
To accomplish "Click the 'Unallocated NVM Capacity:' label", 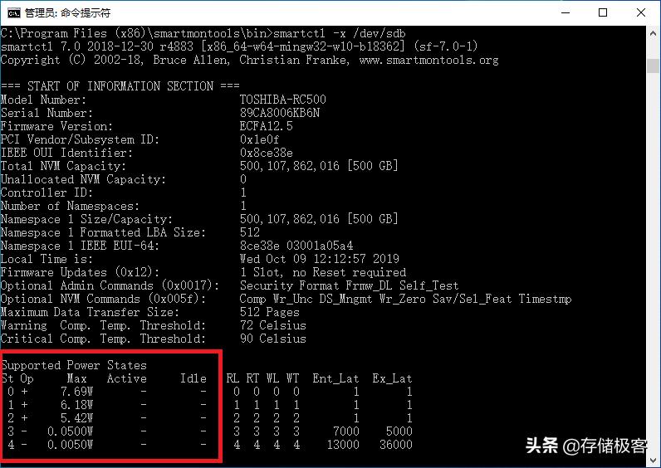I will pos(84,179).
